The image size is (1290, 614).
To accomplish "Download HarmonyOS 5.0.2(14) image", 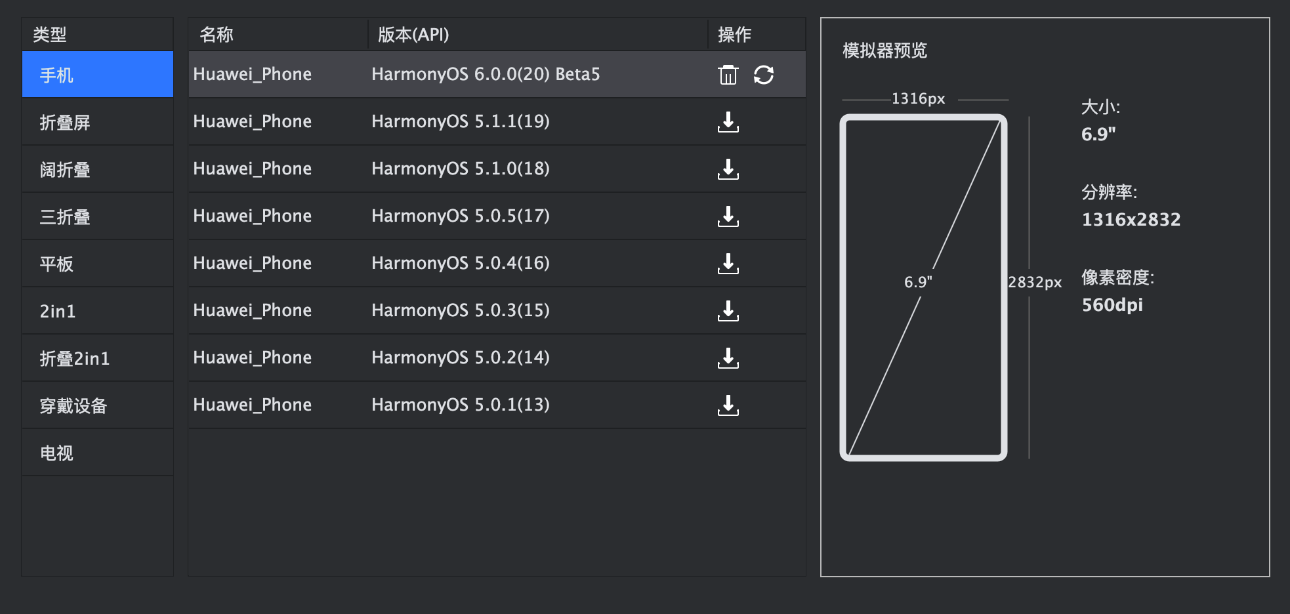I will coord(728,358).
